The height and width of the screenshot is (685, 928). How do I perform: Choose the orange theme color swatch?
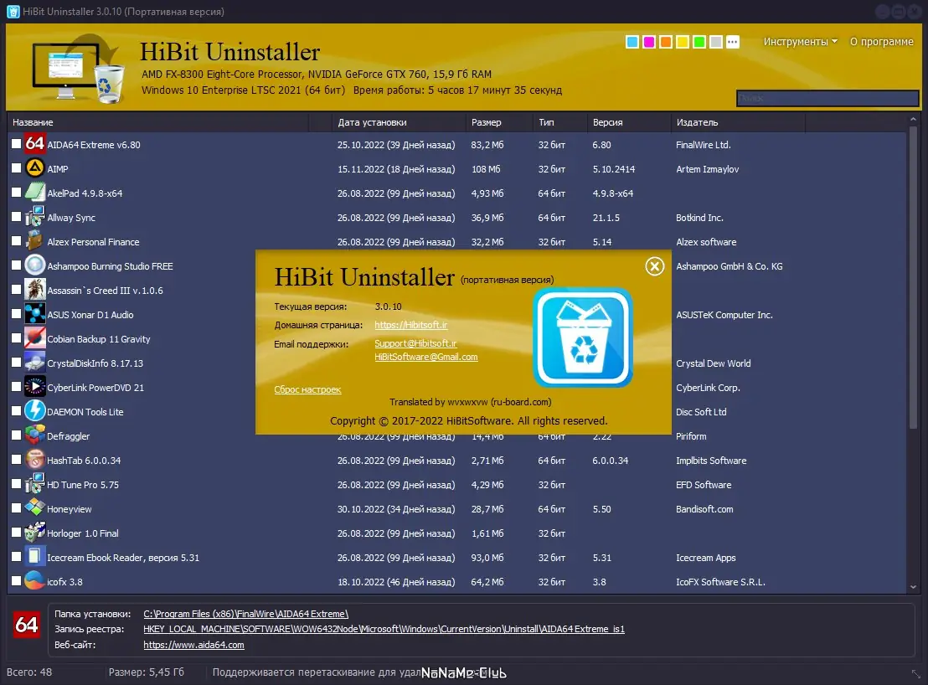[x=665, y=42]
